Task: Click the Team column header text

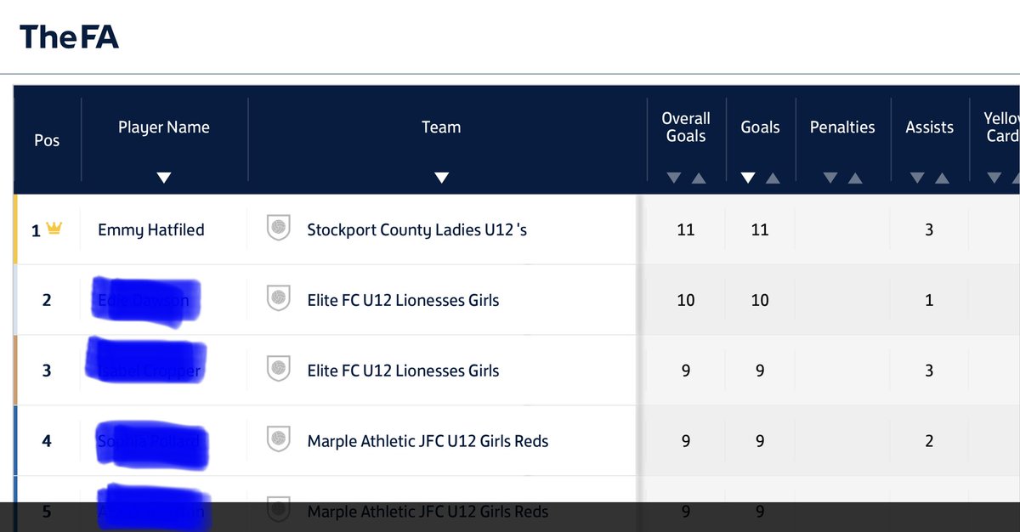Action: (441, 127)
